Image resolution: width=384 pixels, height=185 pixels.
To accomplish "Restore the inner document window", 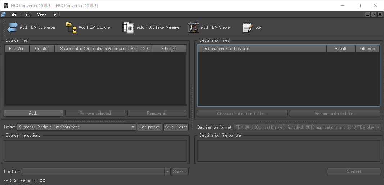I will click(x=374, y=14).
